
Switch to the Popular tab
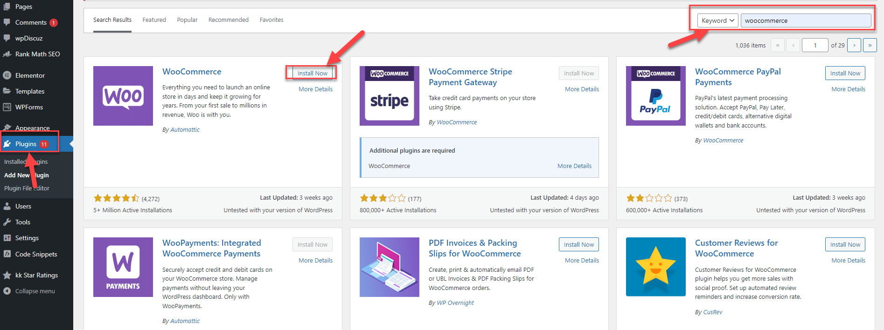click(x=187, y=20)
